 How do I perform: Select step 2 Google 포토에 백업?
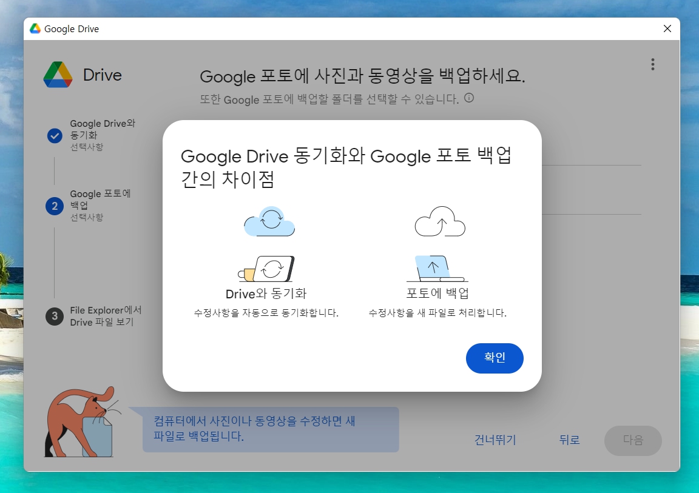(x=88, y=206)
